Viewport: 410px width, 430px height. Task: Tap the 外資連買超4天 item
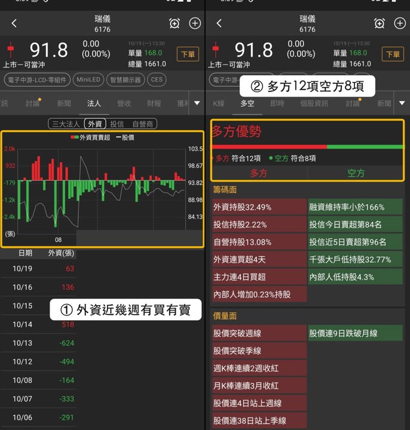(x=259, y=259)
